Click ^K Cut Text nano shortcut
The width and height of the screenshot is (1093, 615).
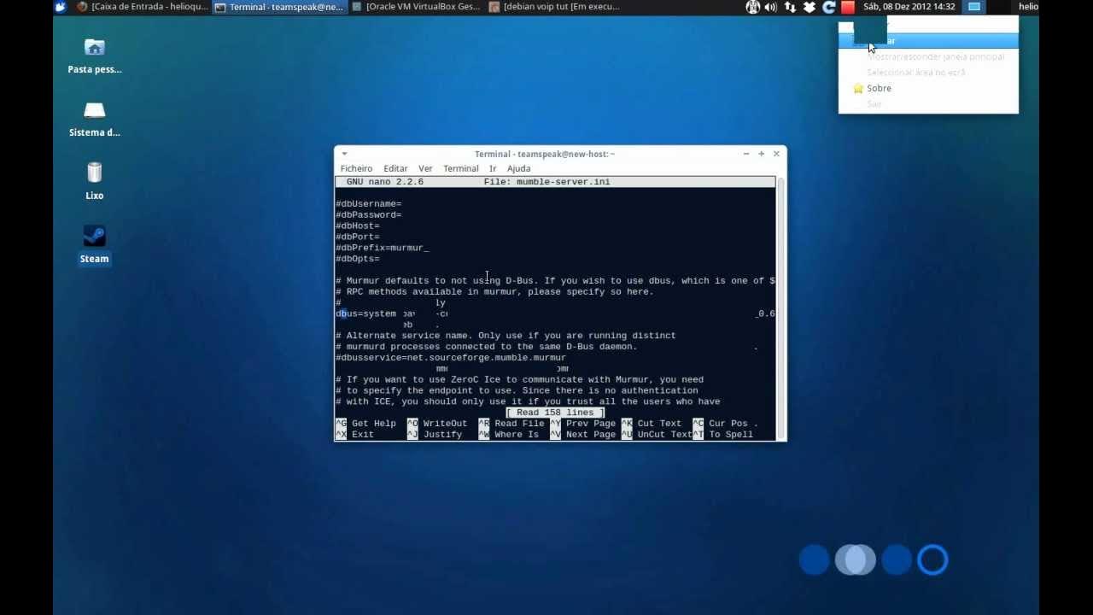coord(652,424)
